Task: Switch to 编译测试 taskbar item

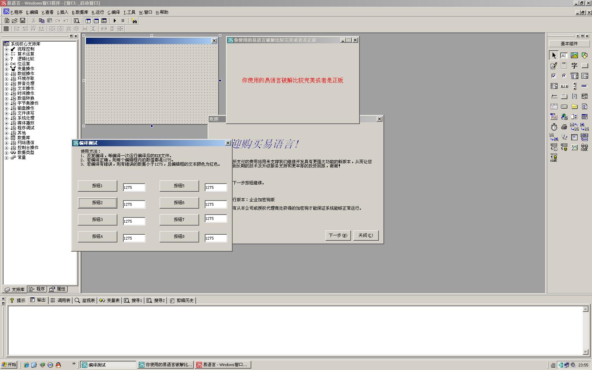Action: click(x=108, y=365)
